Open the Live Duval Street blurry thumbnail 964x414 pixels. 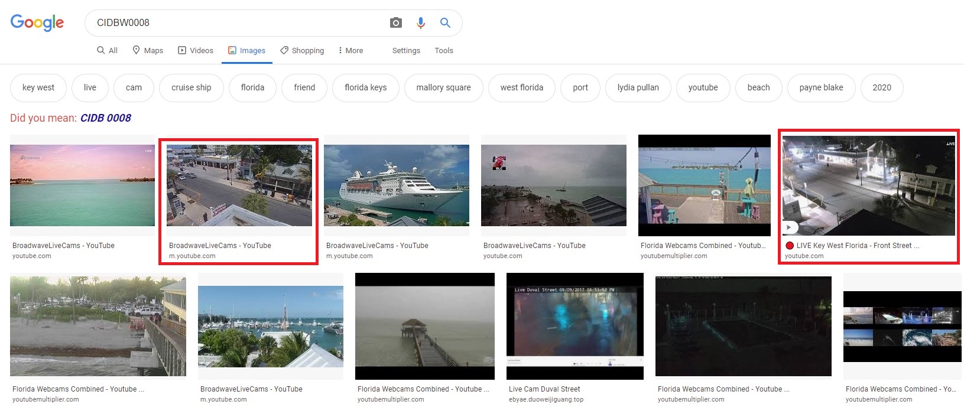pyautogui.click(x=575, y=326)
